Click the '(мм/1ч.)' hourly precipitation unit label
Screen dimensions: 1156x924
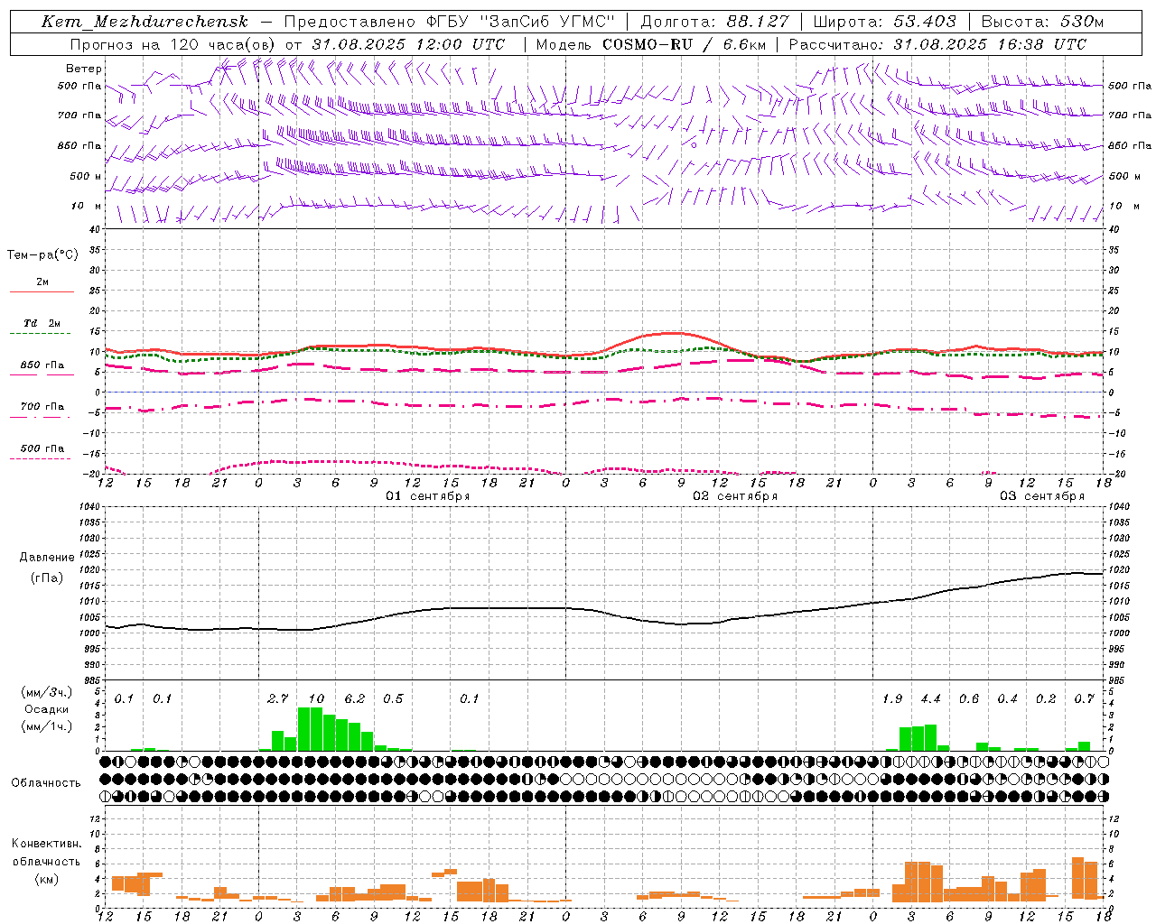click(47, 726)
